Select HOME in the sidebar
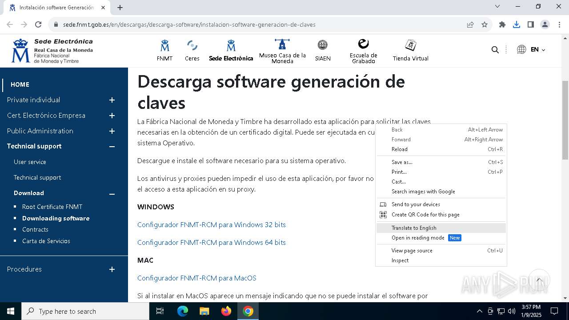Image resolution: width=569 pixels, height=320 pixels. point(20,84)
